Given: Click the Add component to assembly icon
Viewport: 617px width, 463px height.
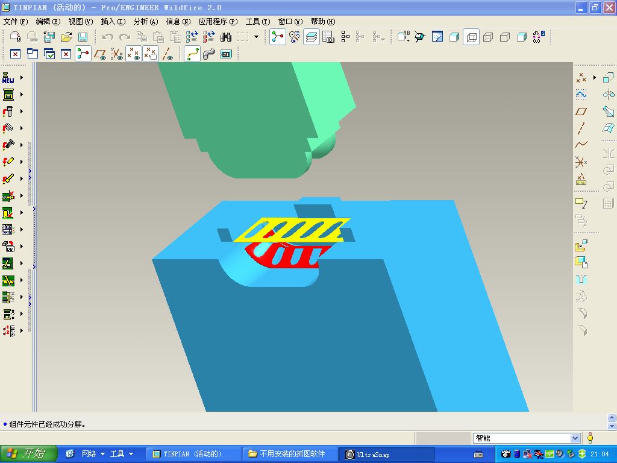Looking at the screenshot, I should click(581, 246).
